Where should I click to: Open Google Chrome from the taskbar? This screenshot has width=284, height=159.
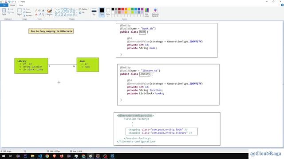[47, 156]
